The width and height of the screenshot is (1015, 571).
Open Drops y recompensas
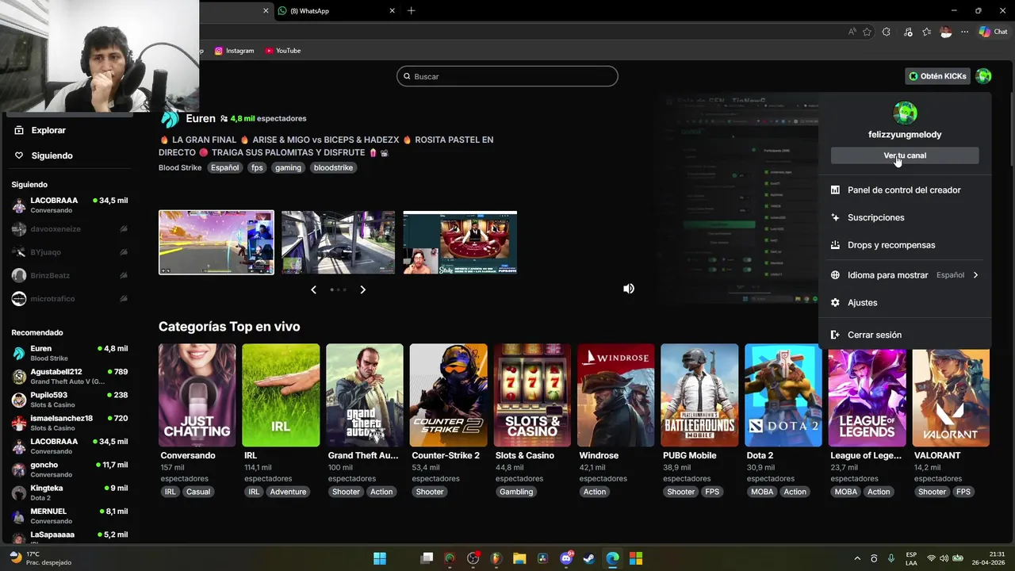[905, 245]
